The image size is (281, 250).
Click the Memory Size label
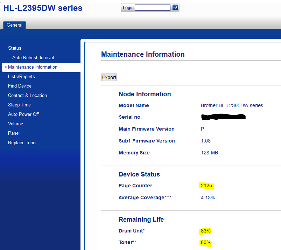tap(134, 153)
